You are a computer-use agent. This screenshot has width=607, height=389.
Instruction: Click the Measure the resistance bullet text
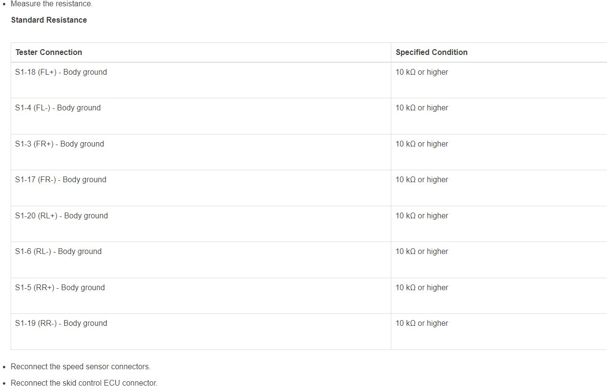pos(52,4)
